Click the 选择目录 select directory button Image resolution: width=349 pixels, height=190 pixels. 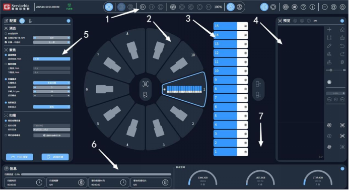click(x=55, y=157)
